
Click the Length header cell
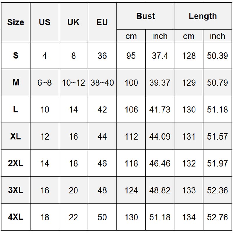coord(203,16)
